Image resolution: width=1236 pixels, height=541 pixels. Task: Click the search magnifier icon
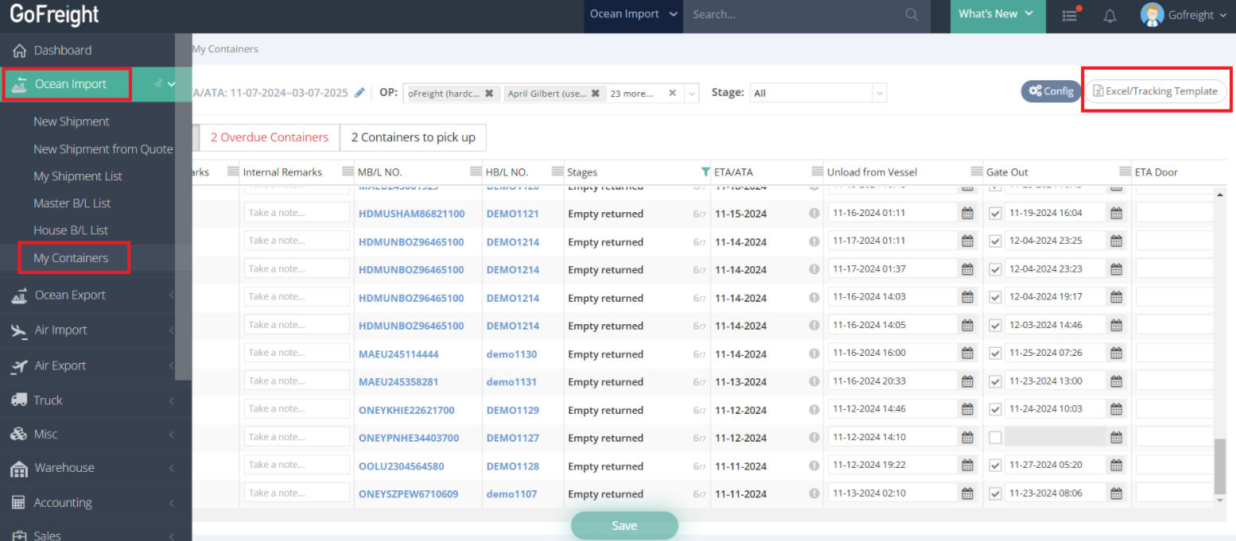click(x=911, y=14)
